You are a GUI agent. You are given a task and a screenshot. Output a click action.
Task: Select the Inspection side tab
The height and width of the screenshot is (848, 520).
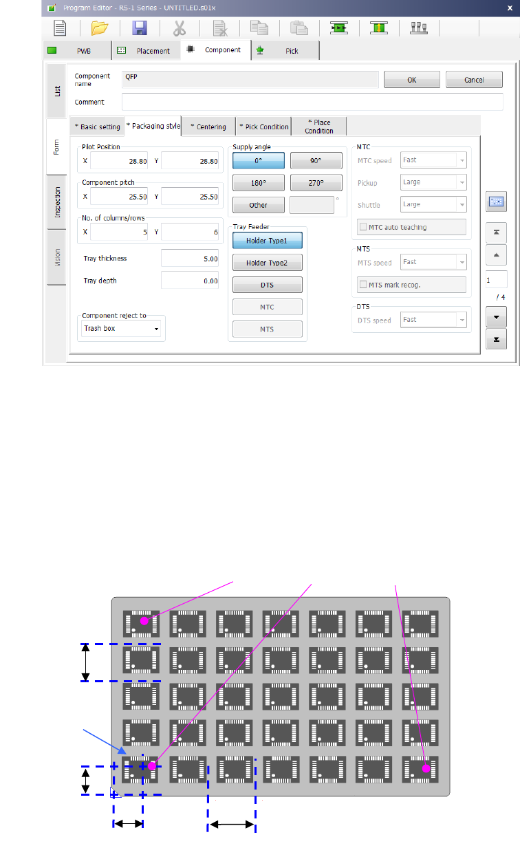point(56,202)
